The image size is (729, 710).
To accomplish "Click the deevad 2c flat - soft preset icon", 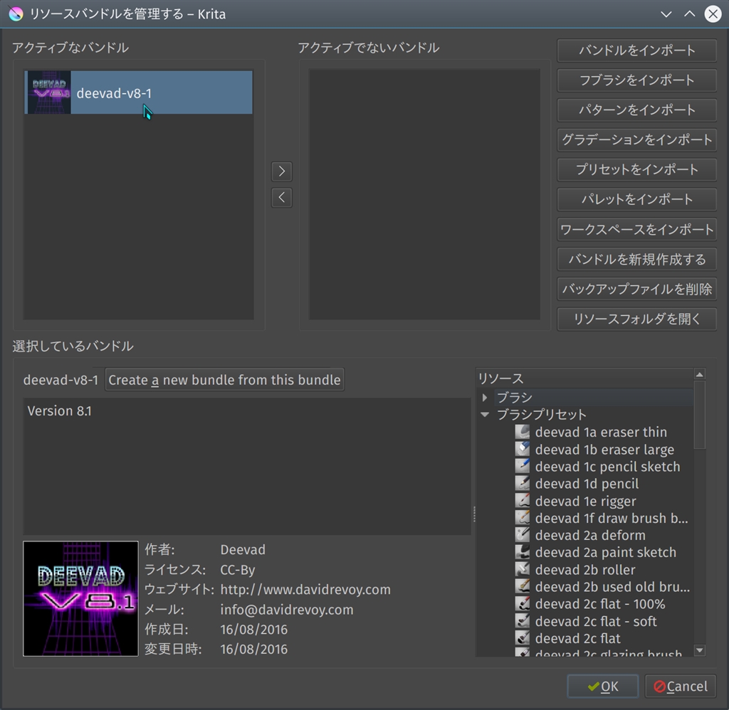I will coord(522,621).
